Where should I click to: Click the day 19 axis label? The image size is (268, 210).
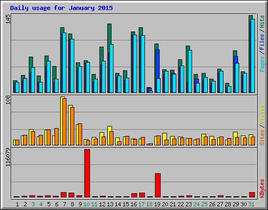tap(157, 204)
